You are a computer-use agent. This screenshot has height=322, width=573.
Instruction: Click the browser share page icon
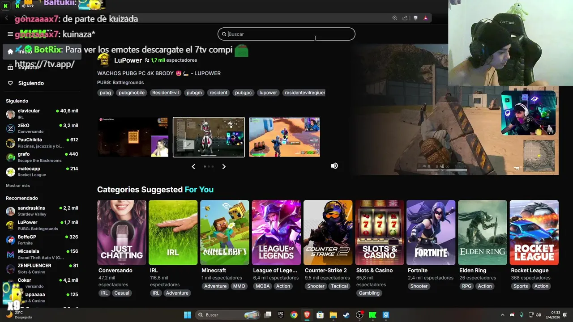pyautogui.click(x=405, y=18)
